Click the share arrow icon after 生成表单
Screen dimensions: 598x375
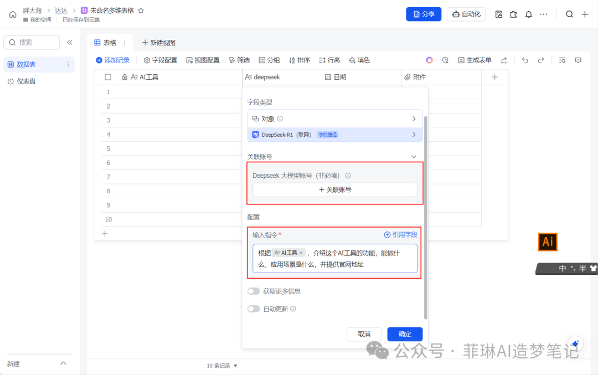[504, 60]
